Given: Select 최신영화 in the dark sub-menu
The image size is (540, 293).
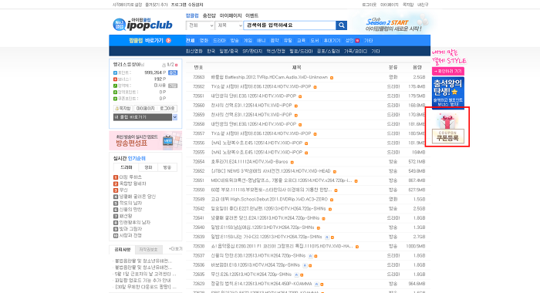Looking at the screenshot, I should point(194,51).
